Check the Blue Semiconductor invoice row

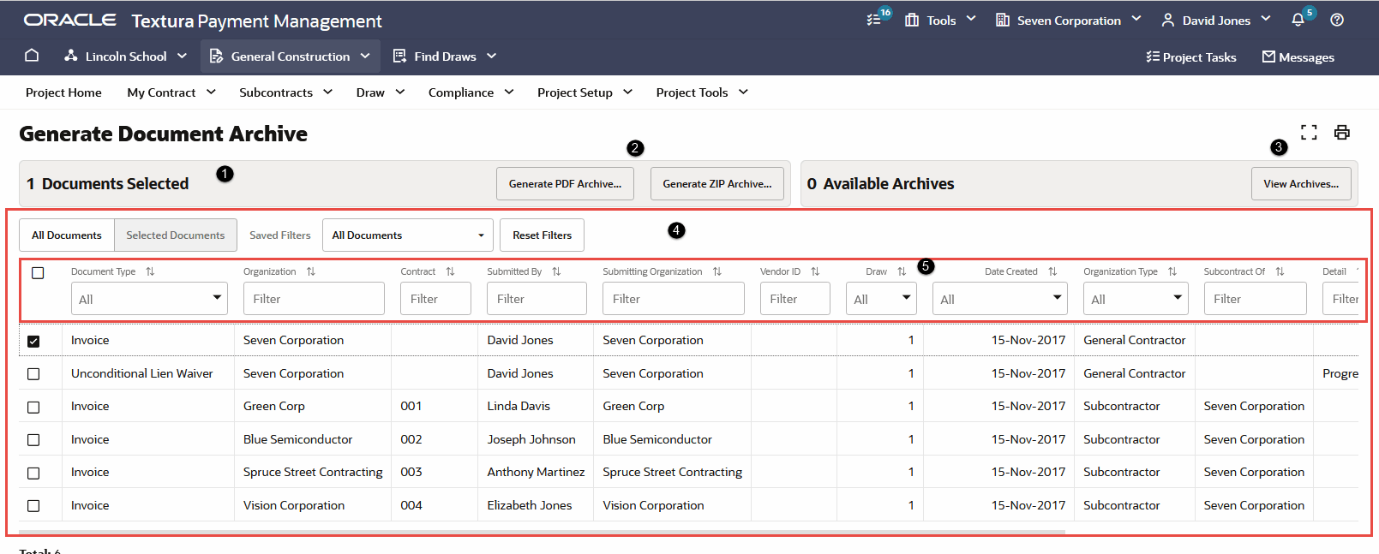pyautogui.click(x=33, y=440)
